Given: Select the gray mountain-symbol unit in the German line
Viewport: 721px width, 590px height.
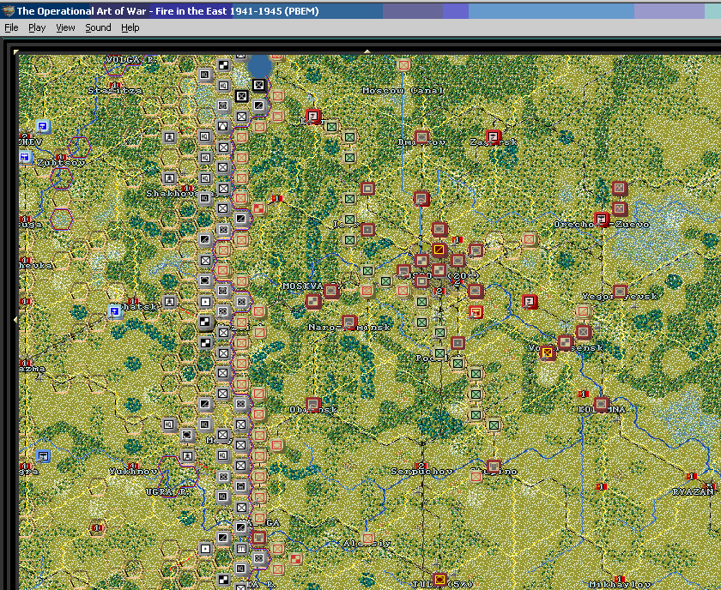Looking at the screenshot, I should (x=223, y=126).
